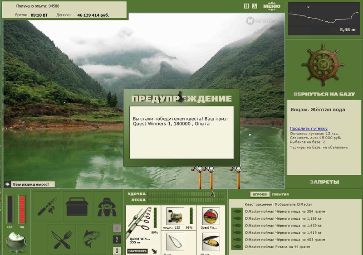
Task: Click 'Осталось путевки: 15 час.' text
Action: (x=314, y=134)
